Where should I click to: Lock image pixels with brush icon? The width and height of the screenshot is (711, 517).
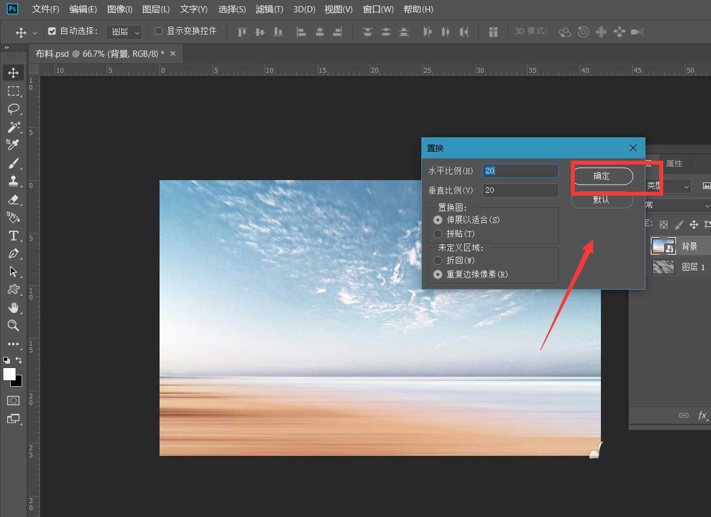click(x=679, y=225)
